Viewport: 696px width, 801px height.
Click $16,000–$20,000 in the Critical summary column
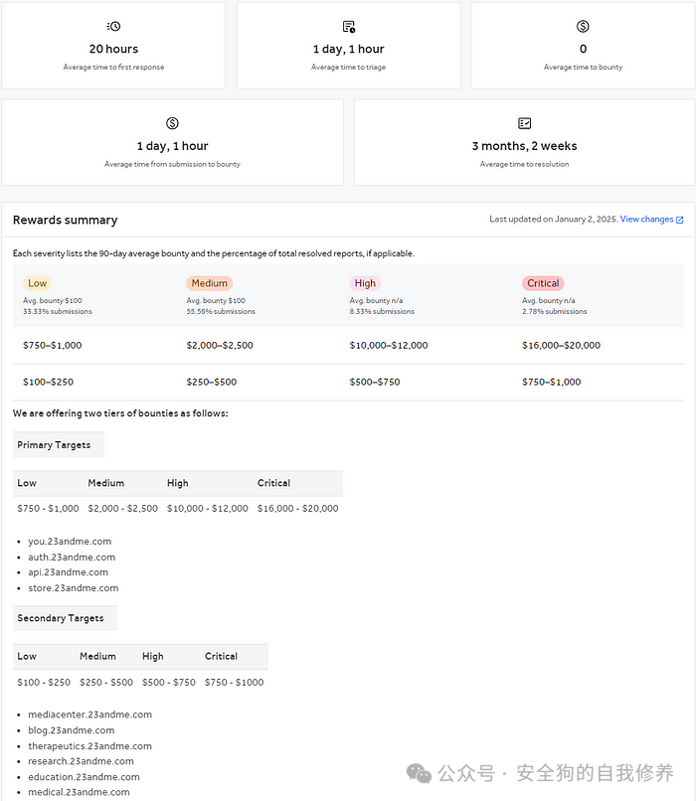point(561,345)
